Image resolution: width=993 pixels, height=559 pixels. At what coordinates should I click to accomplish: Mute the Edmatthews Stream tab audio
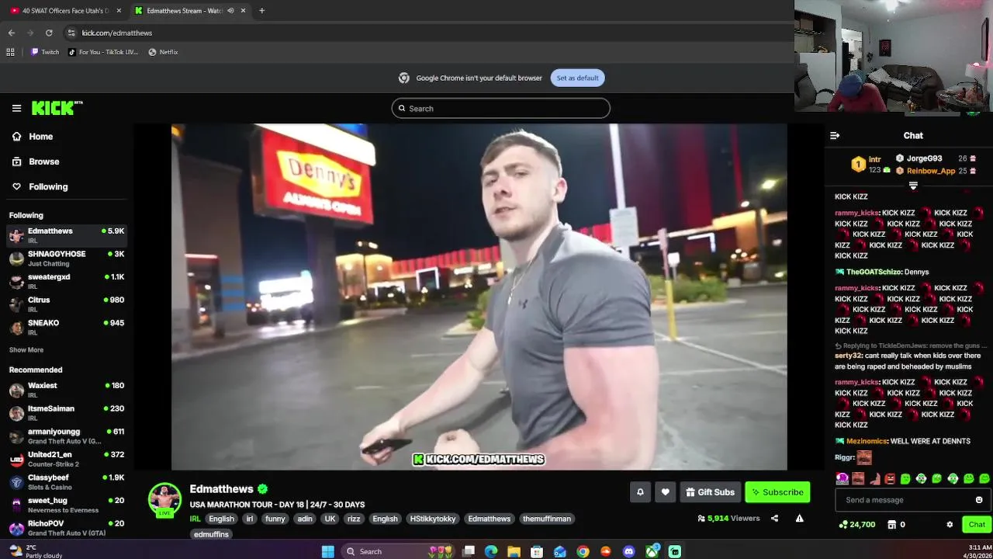230,11
